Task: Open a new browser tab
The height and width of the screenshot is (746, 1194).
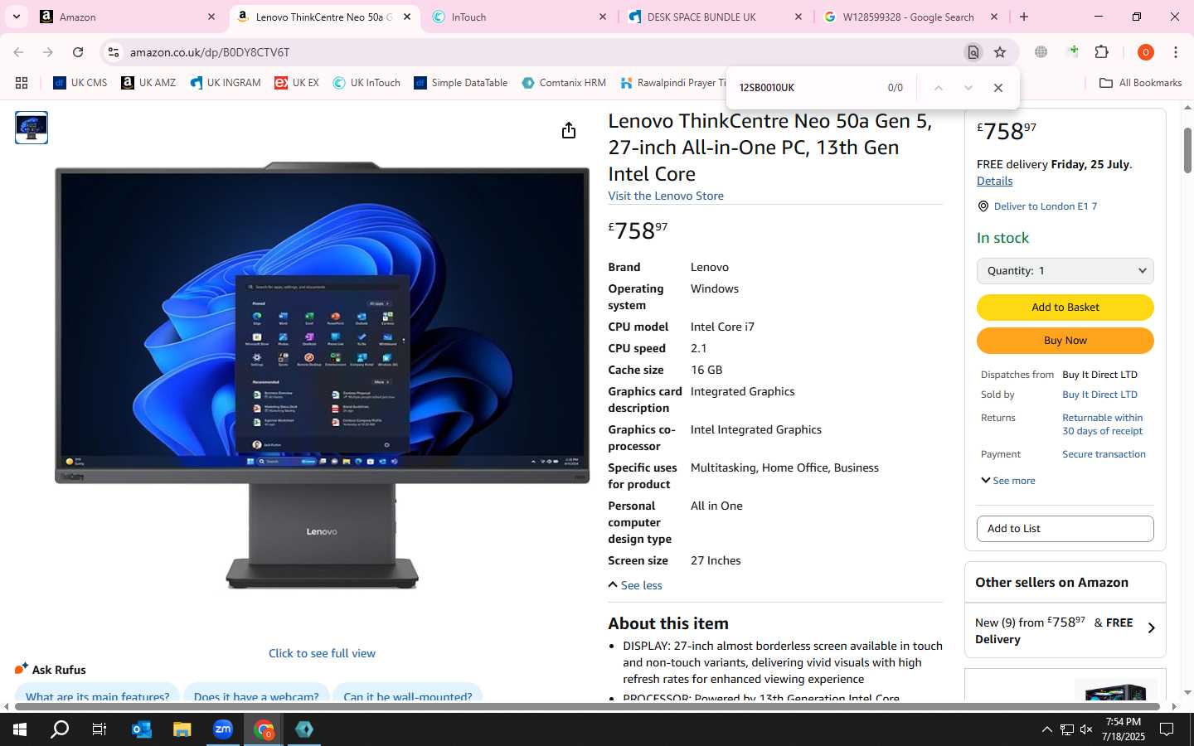Action: [x=1024, y=17]
